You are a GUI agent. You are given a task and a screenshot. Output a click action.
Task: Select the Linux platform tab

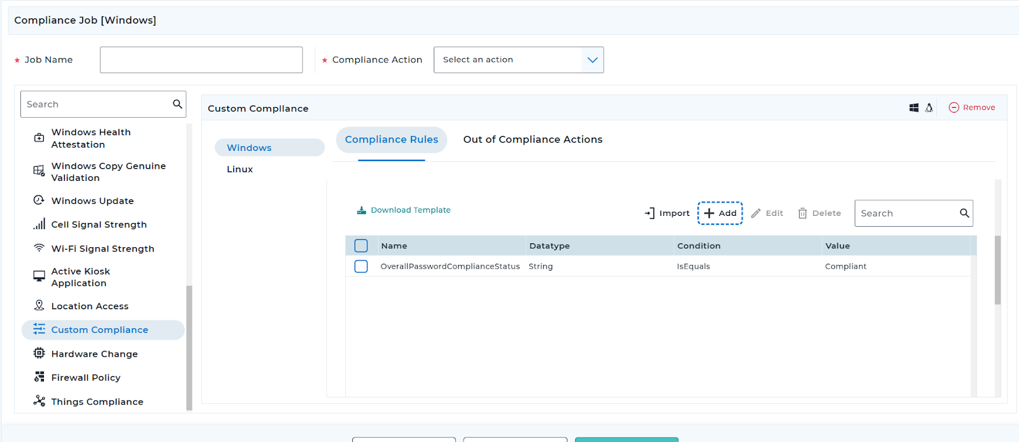240,169
